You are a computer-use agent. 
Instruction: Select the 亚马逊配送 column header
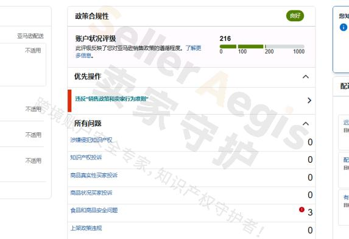(x=30, y=36)
